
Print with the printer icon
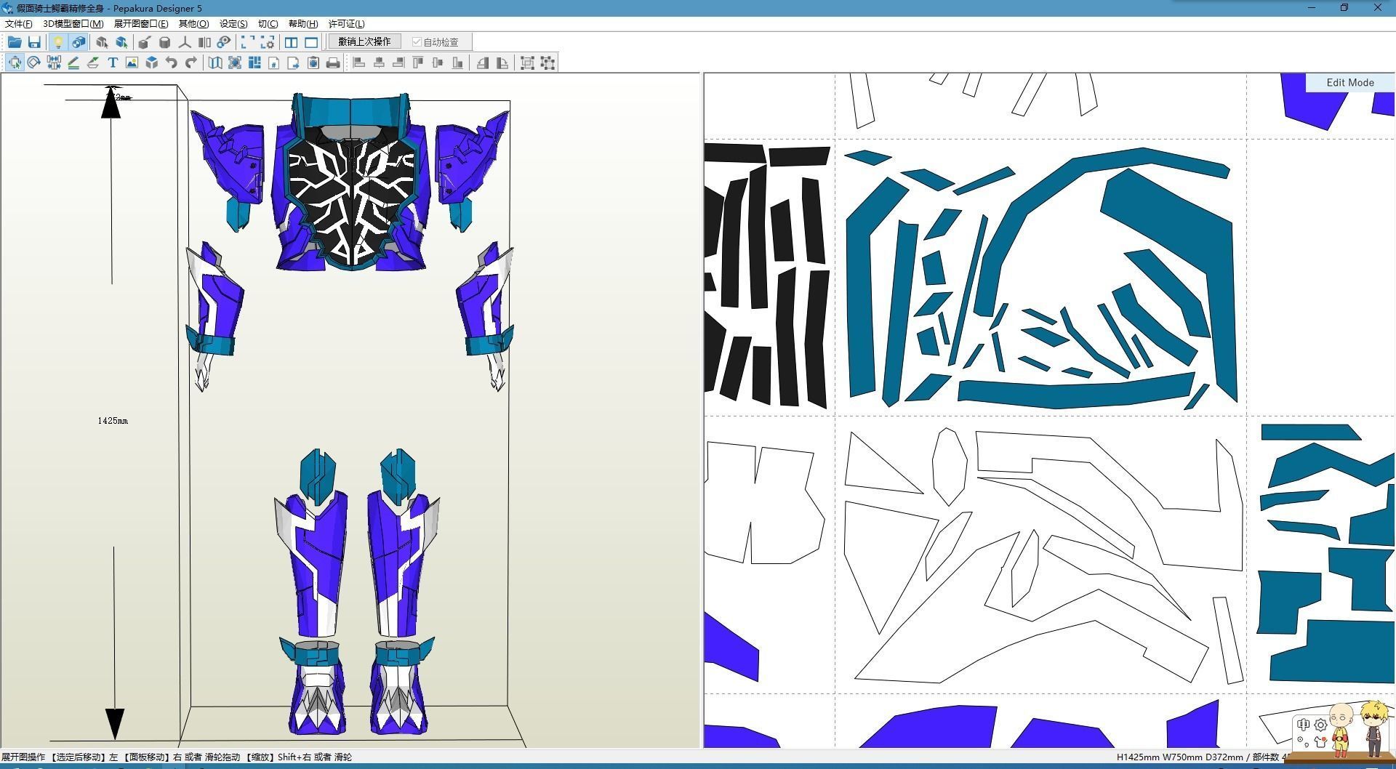(x=333, y=63)
